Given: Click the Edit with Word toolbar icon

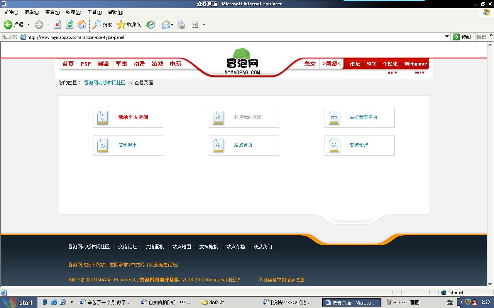Looking at the screenshot, I should [195, 25].
